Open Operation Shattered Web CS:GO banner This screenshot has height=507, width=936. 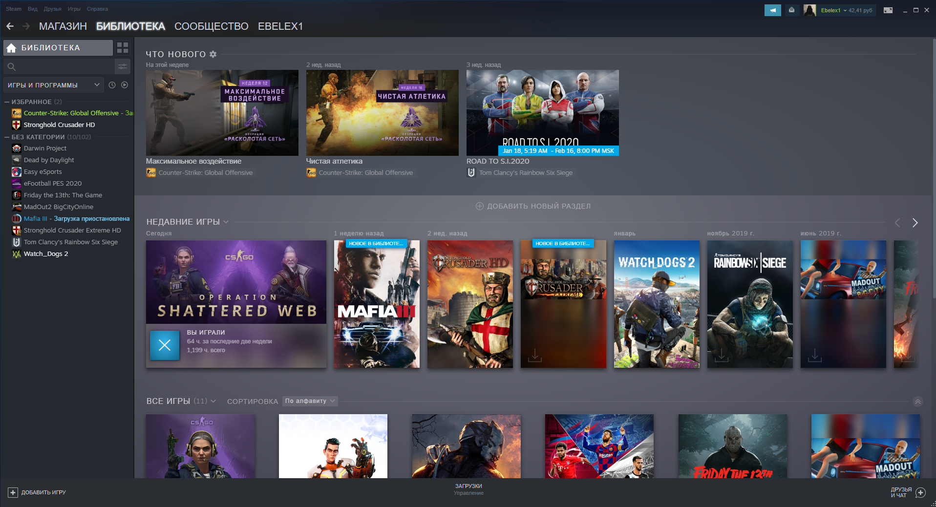click(236, 282)
